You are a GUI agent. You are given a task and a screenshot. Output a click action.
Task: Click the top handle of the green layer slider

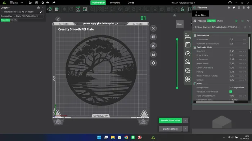click(177, 39)
